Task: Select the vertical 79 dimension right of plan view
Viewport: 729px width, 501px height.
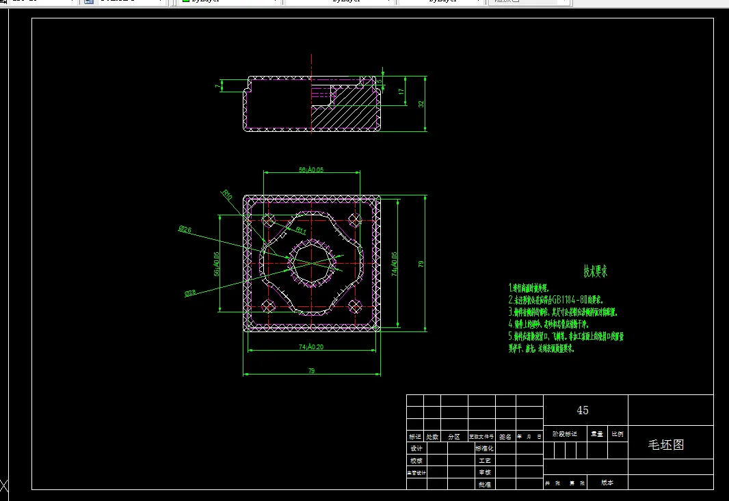Action: [421, 264]
